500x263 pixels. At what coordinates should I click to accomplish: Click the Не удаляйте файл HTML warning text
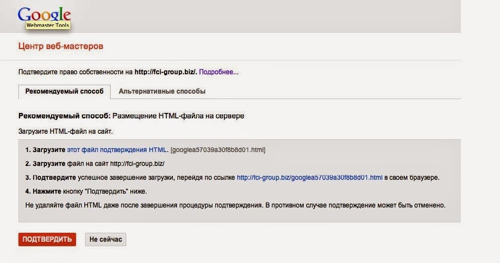tap(235, 206)
